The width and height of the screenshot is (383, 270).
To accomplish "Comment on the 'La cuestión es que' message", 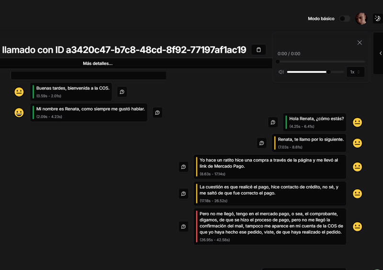I will pyautogui.click(x=183, y=194).
